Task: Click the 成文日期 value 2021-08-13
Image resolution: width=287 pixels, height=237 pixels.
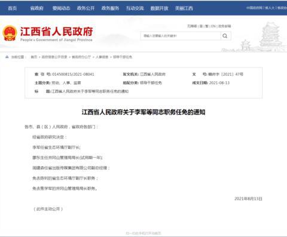Action: click(219, 83)
